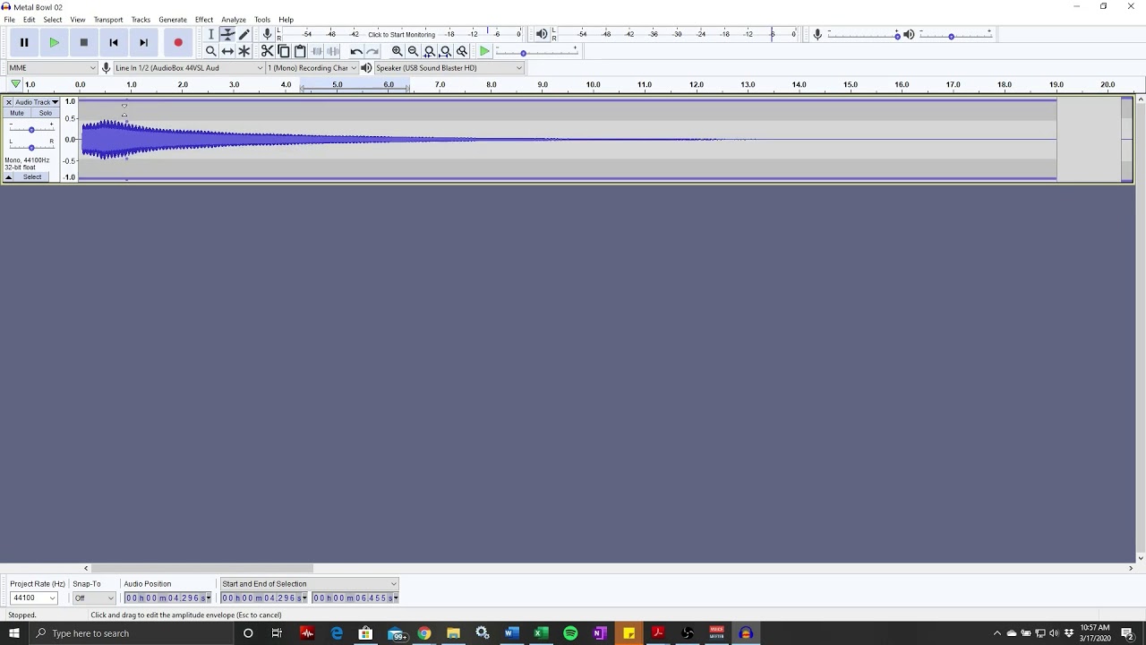Click the green timeline pin play head icon
The width and height of the screenshot is (1146, 645).
(15, 84)
